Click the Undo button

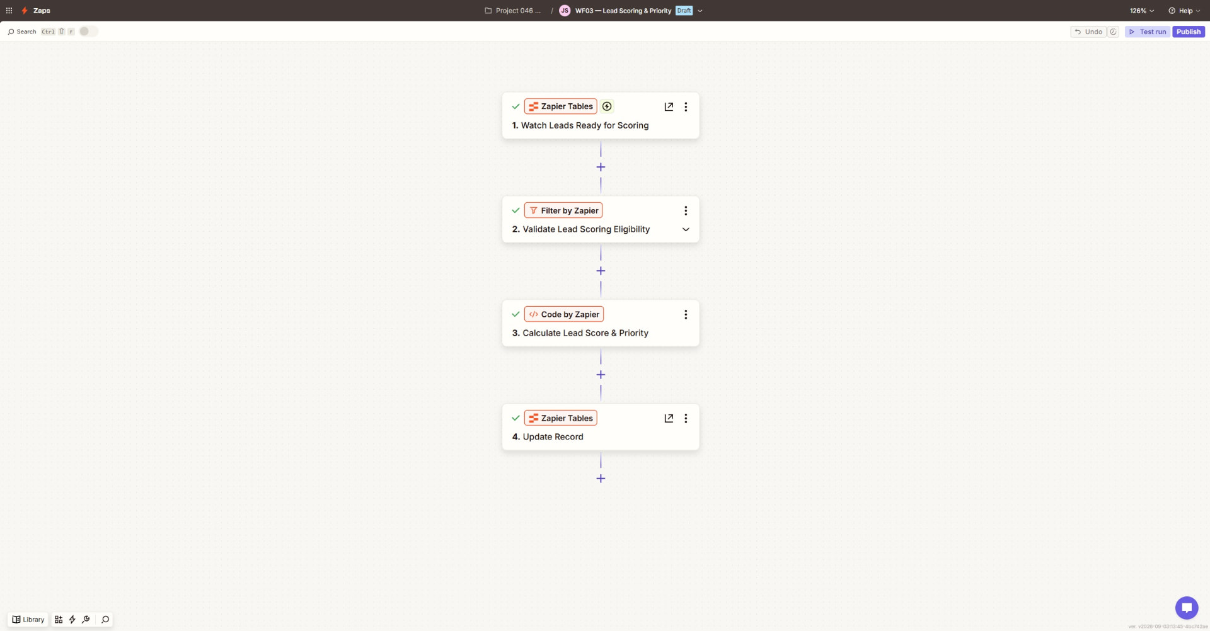pos(1088,31)
